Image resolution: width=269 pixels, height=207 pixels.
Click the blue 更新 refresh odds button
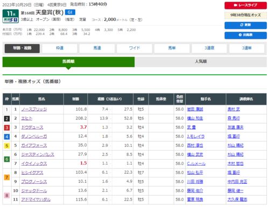pyautogui.click(x=245, y=25)
